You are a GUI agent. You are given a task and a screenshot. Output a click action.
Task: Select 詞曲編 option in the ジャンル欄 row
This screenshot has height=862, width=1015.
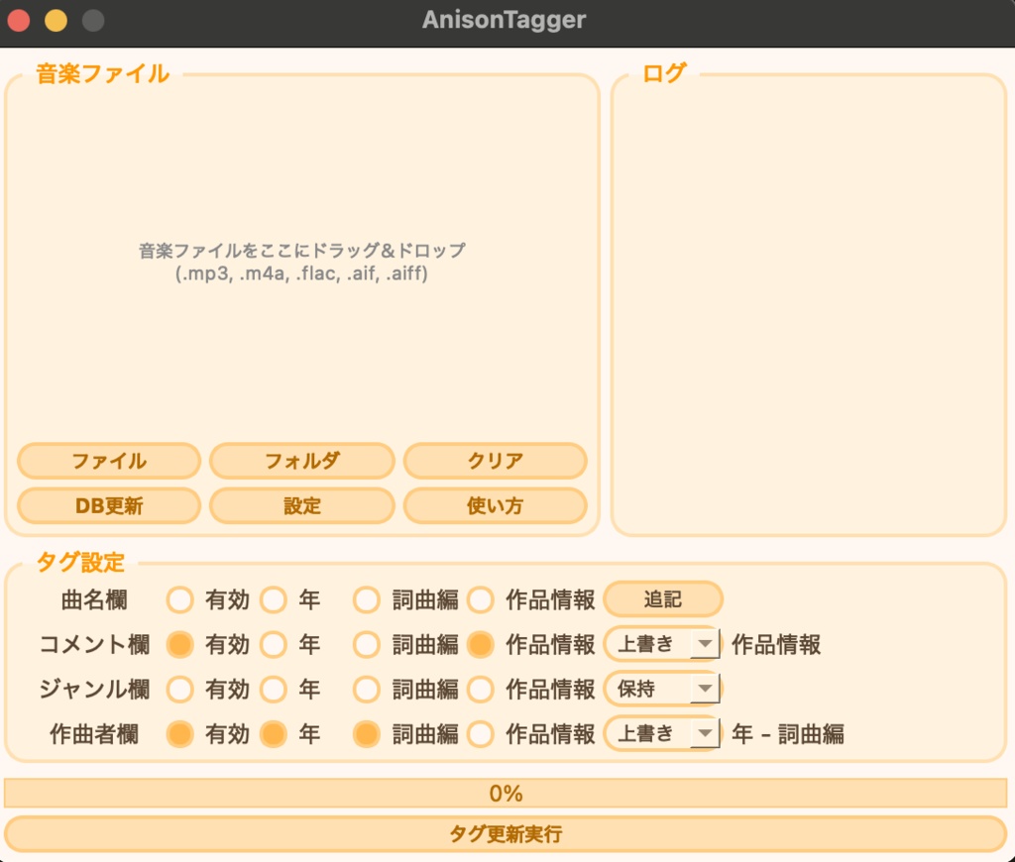click(x=366, y=689)
